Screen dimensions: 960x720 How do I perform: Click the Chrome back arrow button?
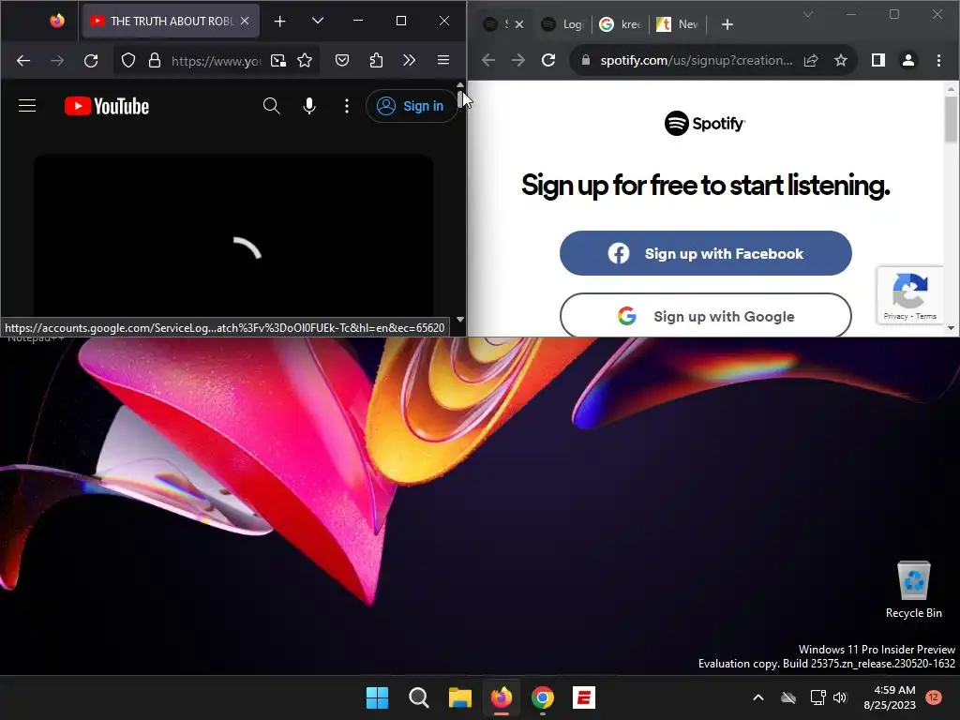click(x=487, y=60)
